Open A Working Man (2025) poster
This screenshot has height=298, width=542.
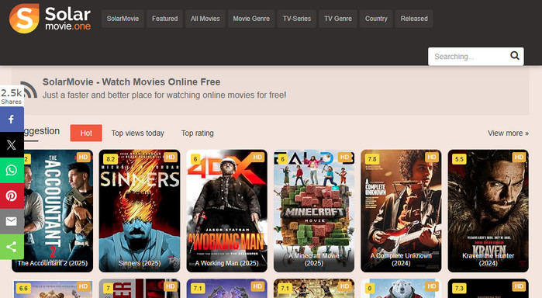[226, 211]
